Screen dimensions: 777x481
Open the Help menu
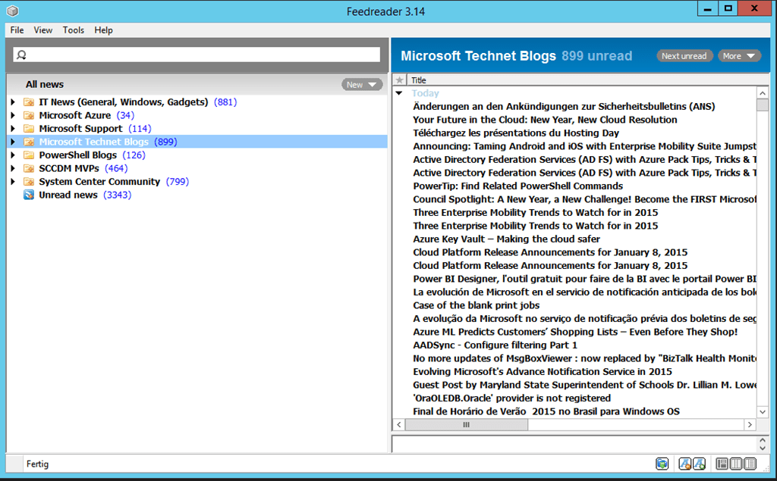pyautogui.click(x=103, y=30)
